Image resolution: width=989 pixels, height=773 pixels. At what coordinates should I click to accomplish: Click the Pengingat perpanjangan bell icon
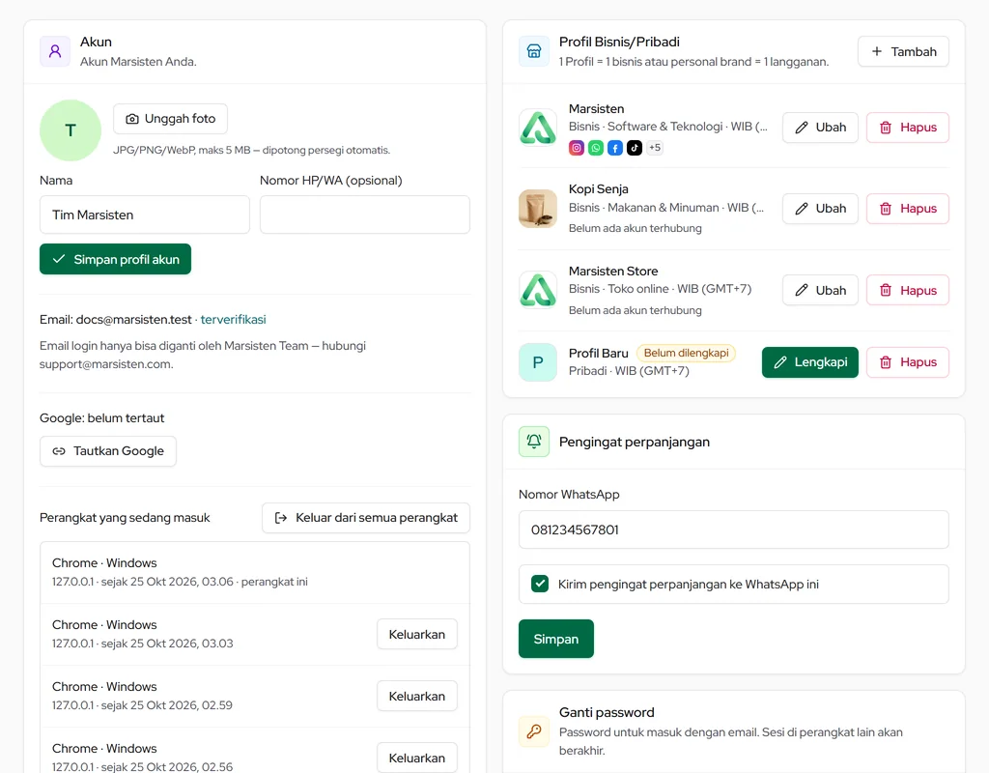tap(533, 442)
